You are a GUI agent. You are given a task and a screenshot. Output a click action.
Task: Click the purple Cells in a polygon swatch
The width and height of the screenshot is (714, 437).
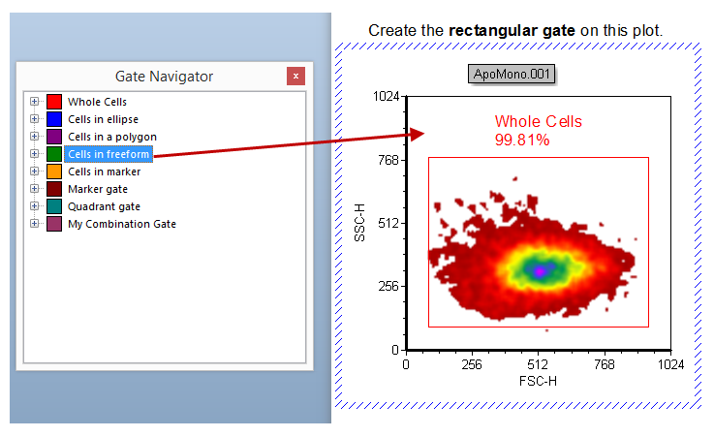point(54,137)
